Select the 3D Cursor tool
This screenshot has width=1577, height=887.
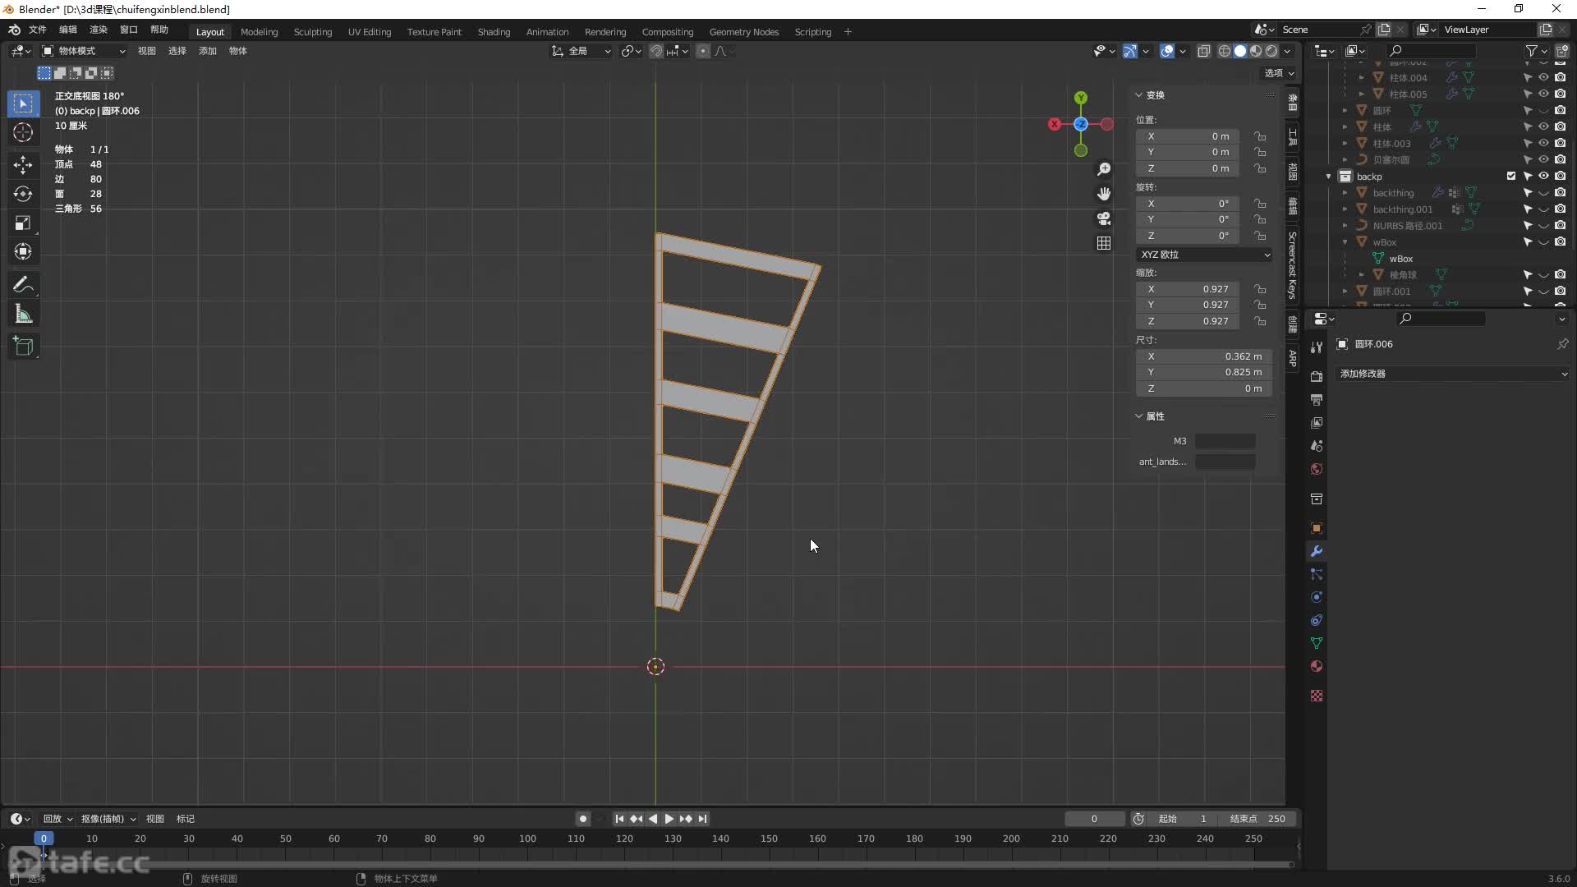pyautogui.click(x=23, y=132)
